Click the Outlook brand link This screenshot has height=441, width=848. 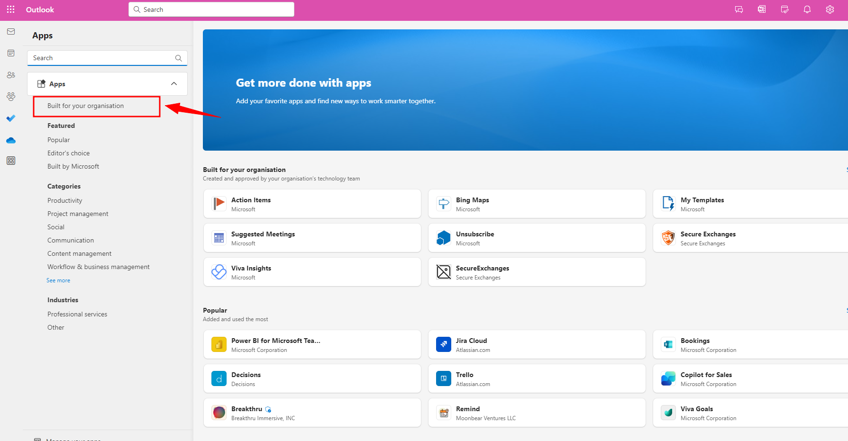point(40,9)
